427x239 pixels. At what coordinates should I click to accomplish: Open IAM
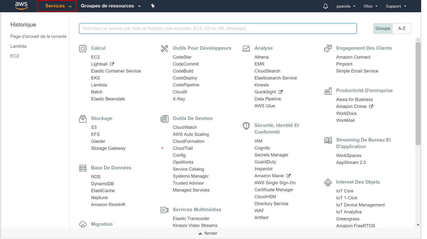pos(258,141)
